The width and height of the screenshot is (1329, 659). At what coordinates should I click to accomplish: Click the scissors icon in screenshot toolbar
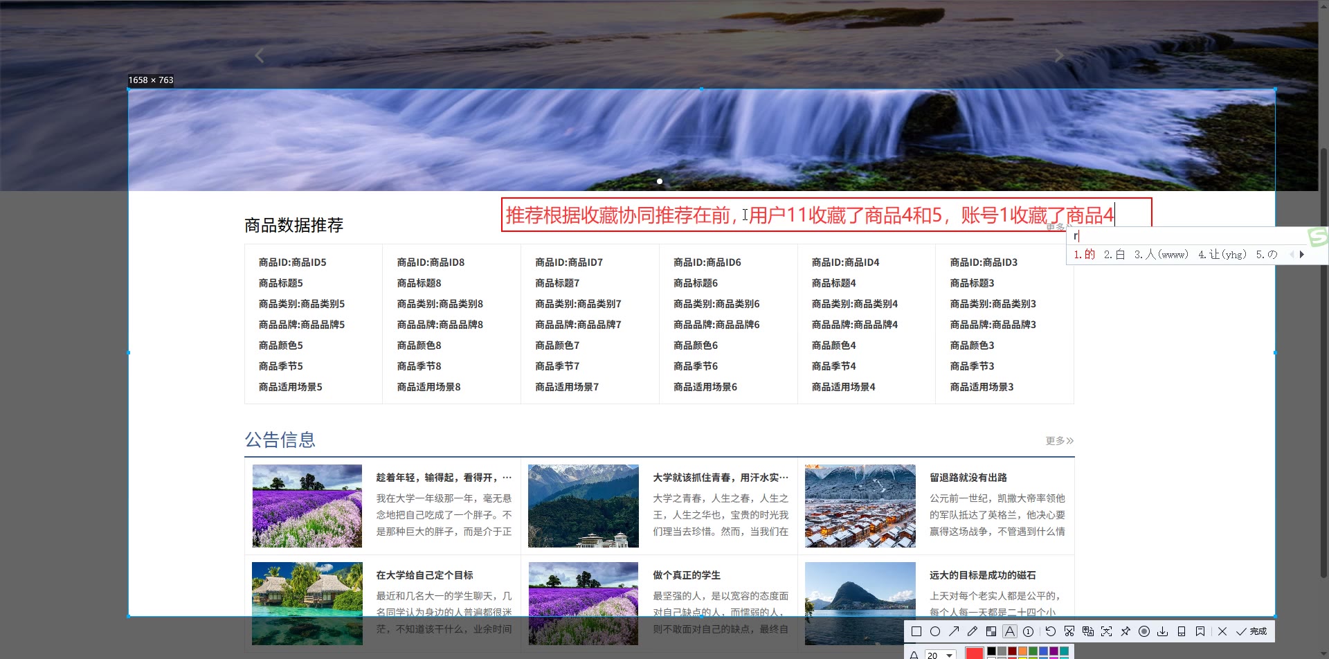pos(1069,631)
